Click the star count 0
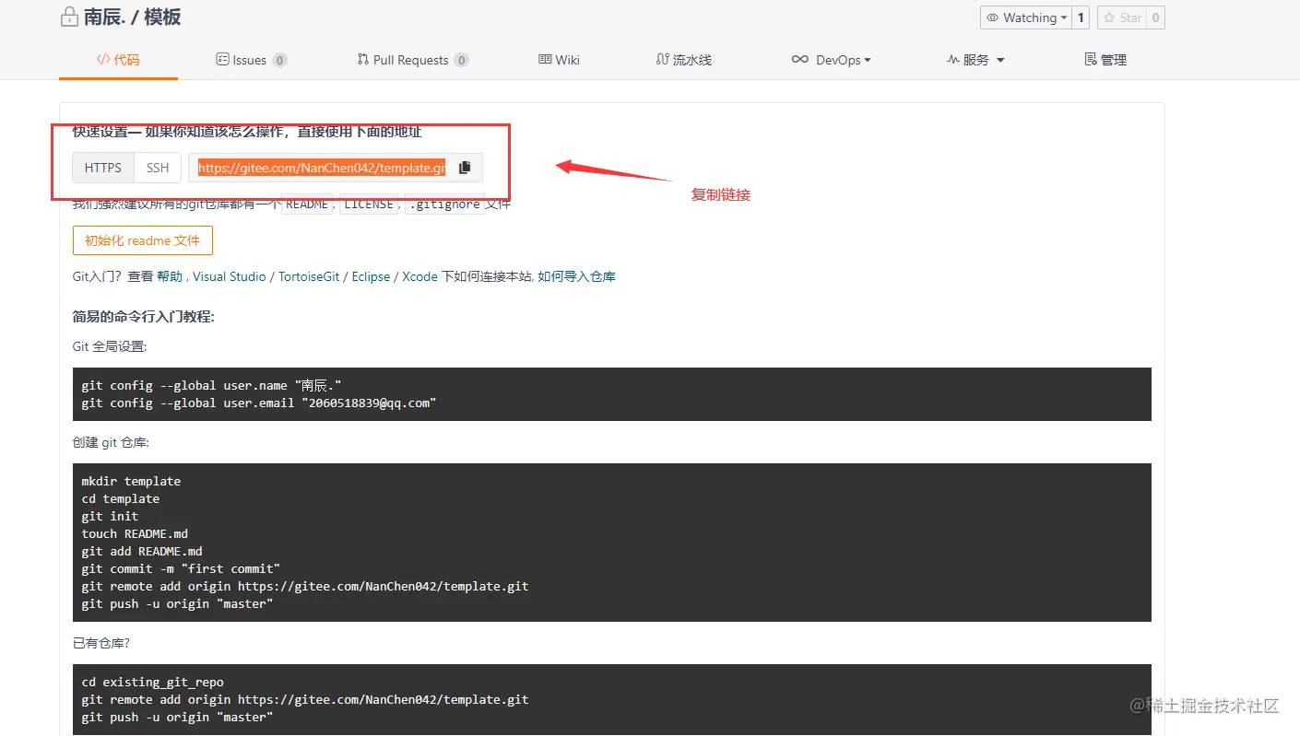Image resolution: width=1300 pixels, height=736 pixels. [x=1156, y=18]
